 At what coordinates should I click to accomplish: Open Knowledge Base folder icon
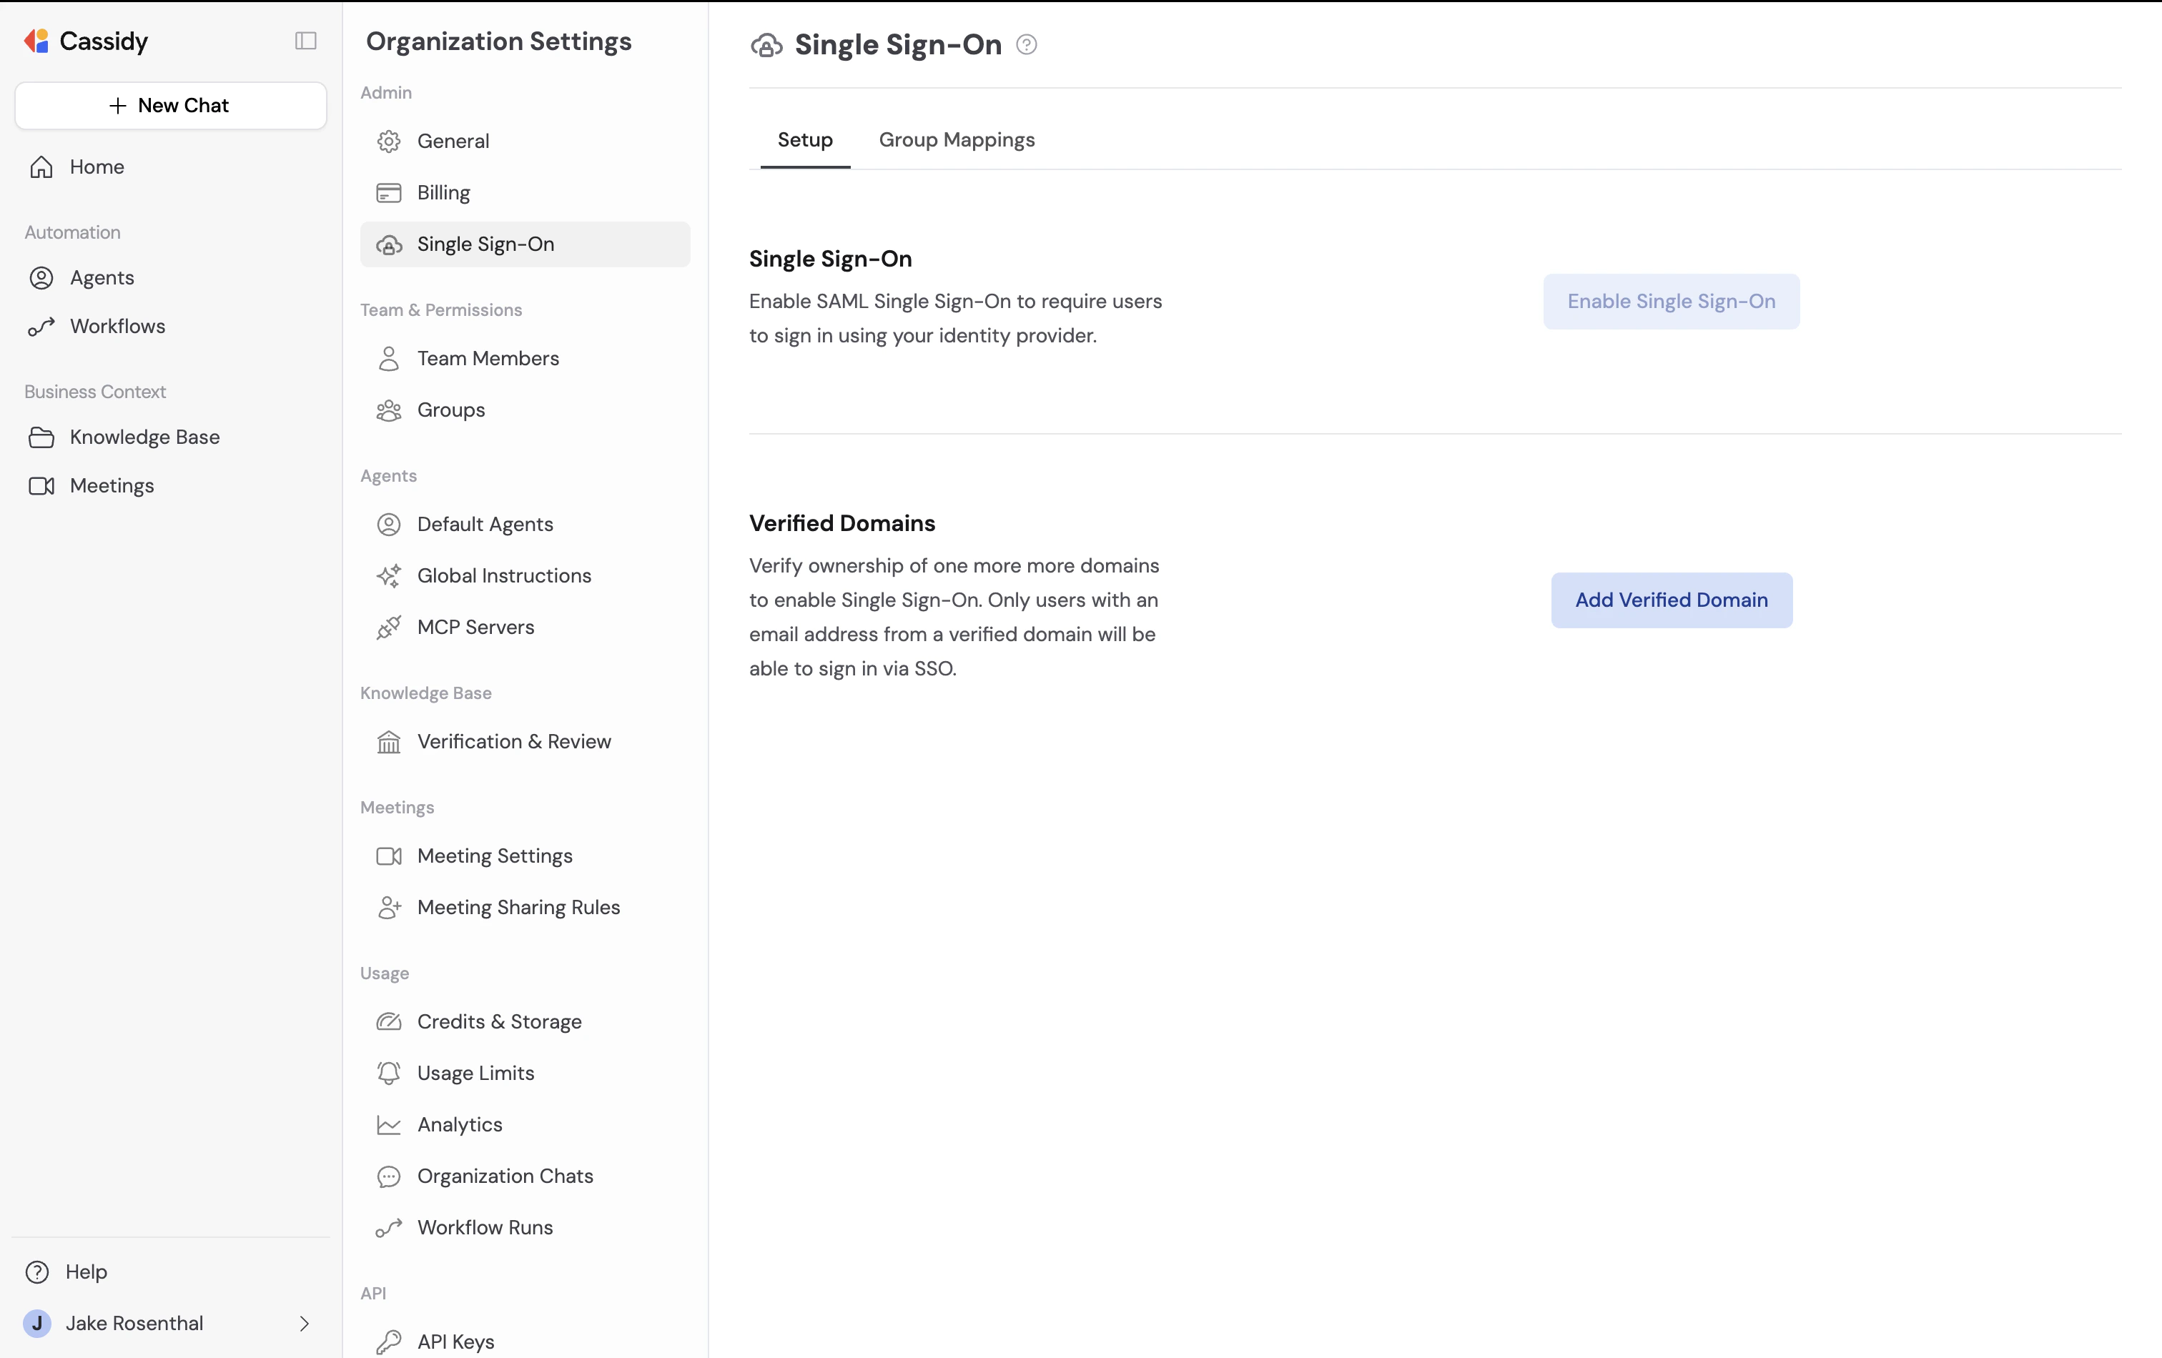[42, 437]
